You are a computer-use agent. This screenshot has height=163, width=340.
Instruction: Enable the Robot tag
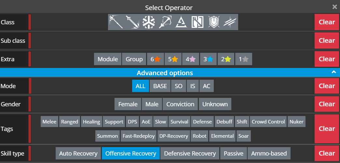pyautogui.click(x=199, y=136)
